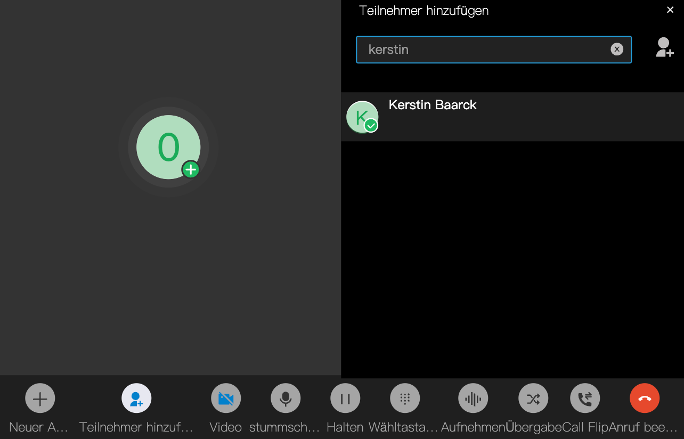Click the add contact icon beside search field
Viewport: 684px width, 439px height.
[x=664, y=47]
